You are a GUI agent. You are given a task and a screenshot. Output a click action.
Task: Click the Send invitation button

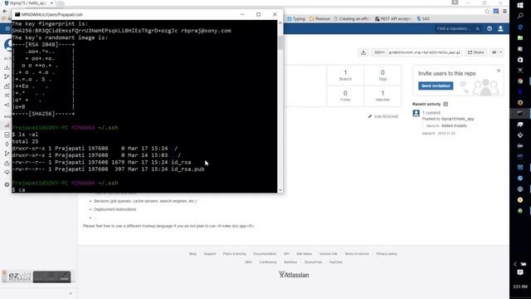coord(436,86)
